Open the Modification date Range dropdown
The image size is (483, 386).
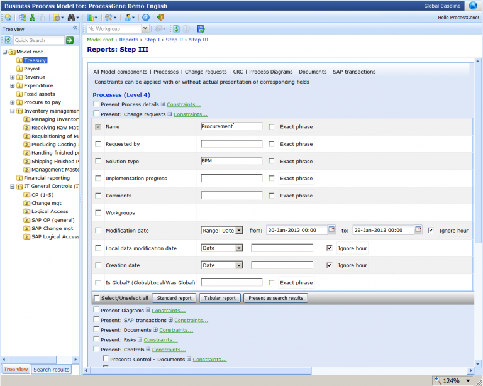[239, 231]
